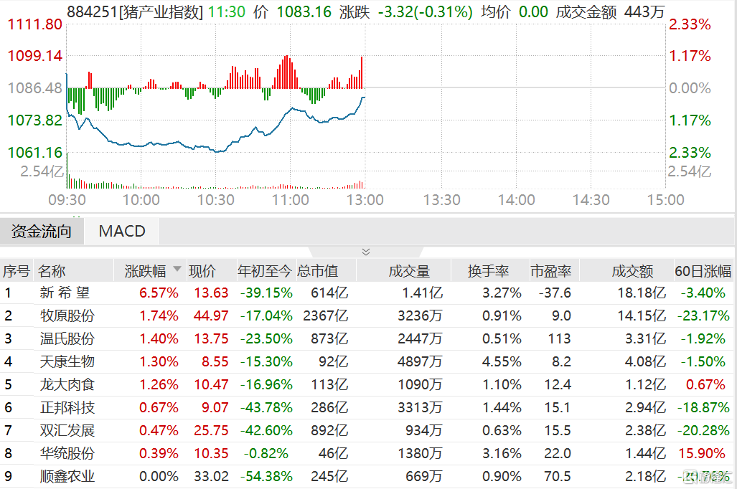Click price 44.97 of 牧原股份
Image resolution: width=737 pixels, height=489 pixels.
[211, 315]
